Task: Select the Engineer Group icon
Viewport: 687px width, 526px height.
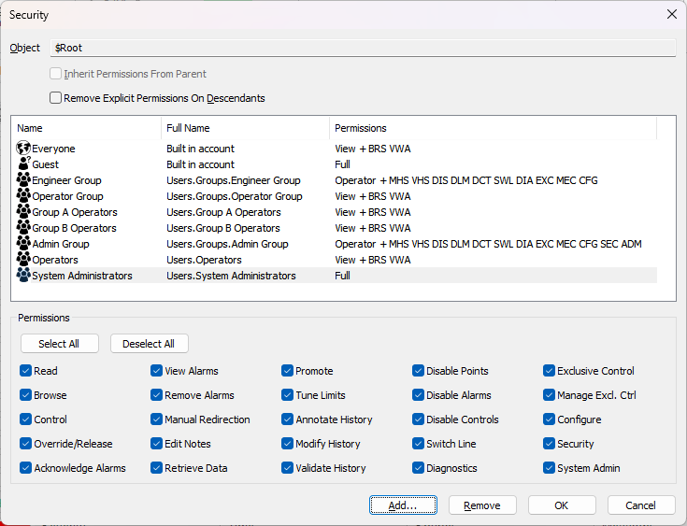Action: click(x=23, y=180)
